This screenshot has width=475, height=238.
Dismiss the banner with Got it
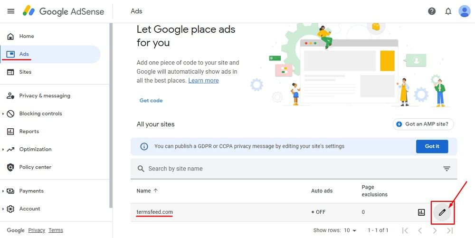432,147
